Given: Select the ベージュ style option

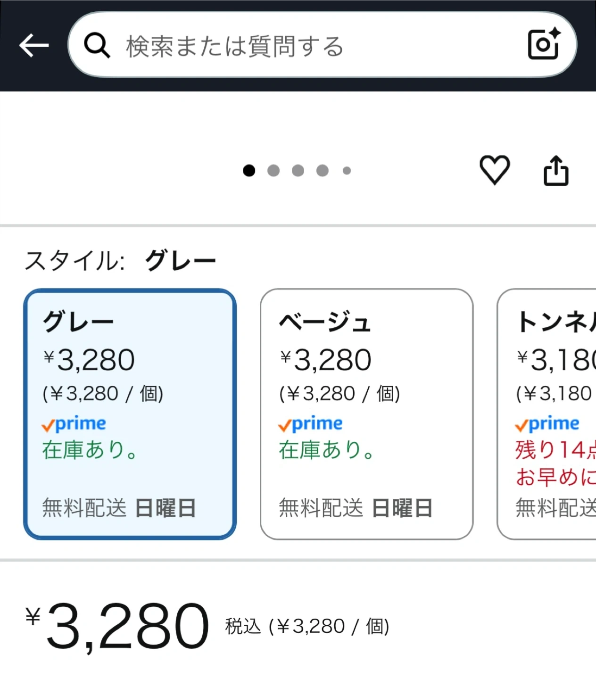Looking at the screenshot, I should point(366,414).
